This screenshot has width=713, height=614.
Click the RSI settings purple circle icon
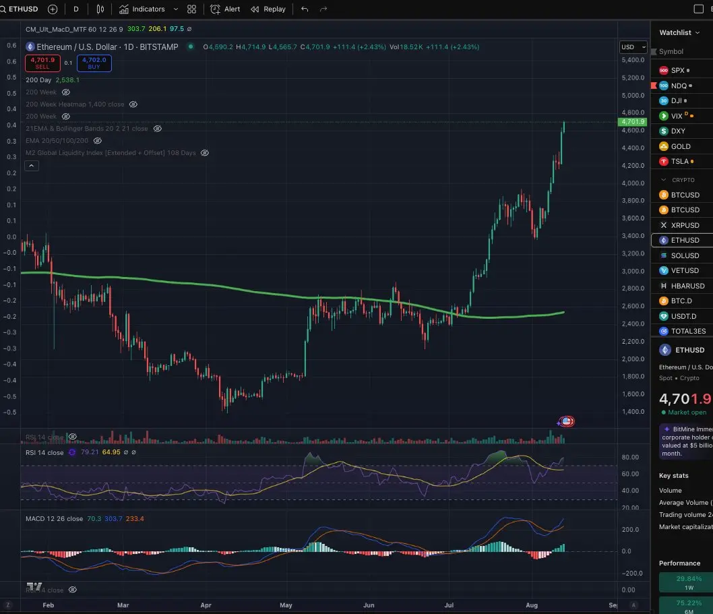coord(72,452)
